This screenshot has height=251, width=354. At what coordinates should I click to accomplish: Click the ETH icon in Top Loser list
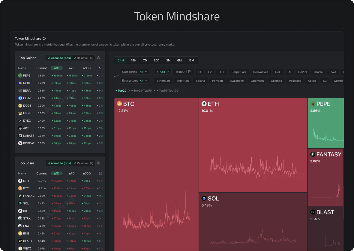[x=20, y=181]
